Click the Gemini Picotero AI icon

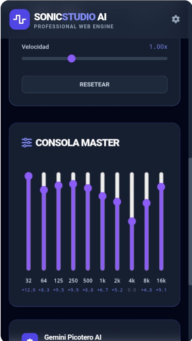click(x=30, y=338)
